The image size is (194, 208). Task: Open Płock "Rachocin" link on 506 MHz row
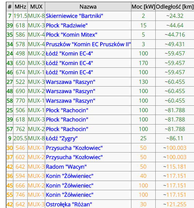click(67, 110)
